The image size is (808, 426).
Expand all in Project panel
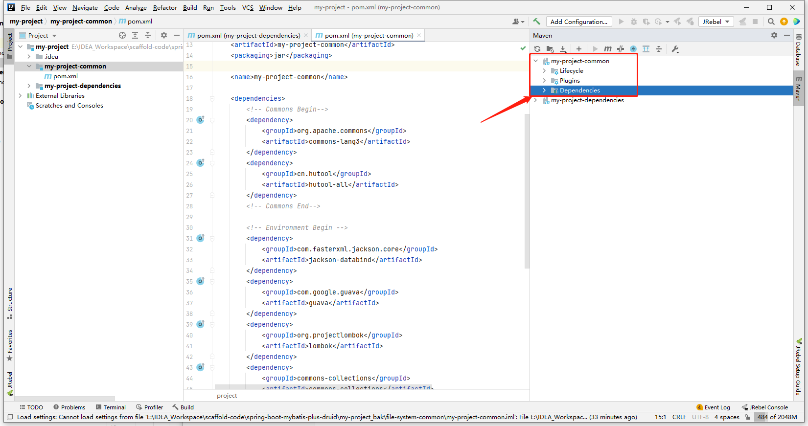135,35
